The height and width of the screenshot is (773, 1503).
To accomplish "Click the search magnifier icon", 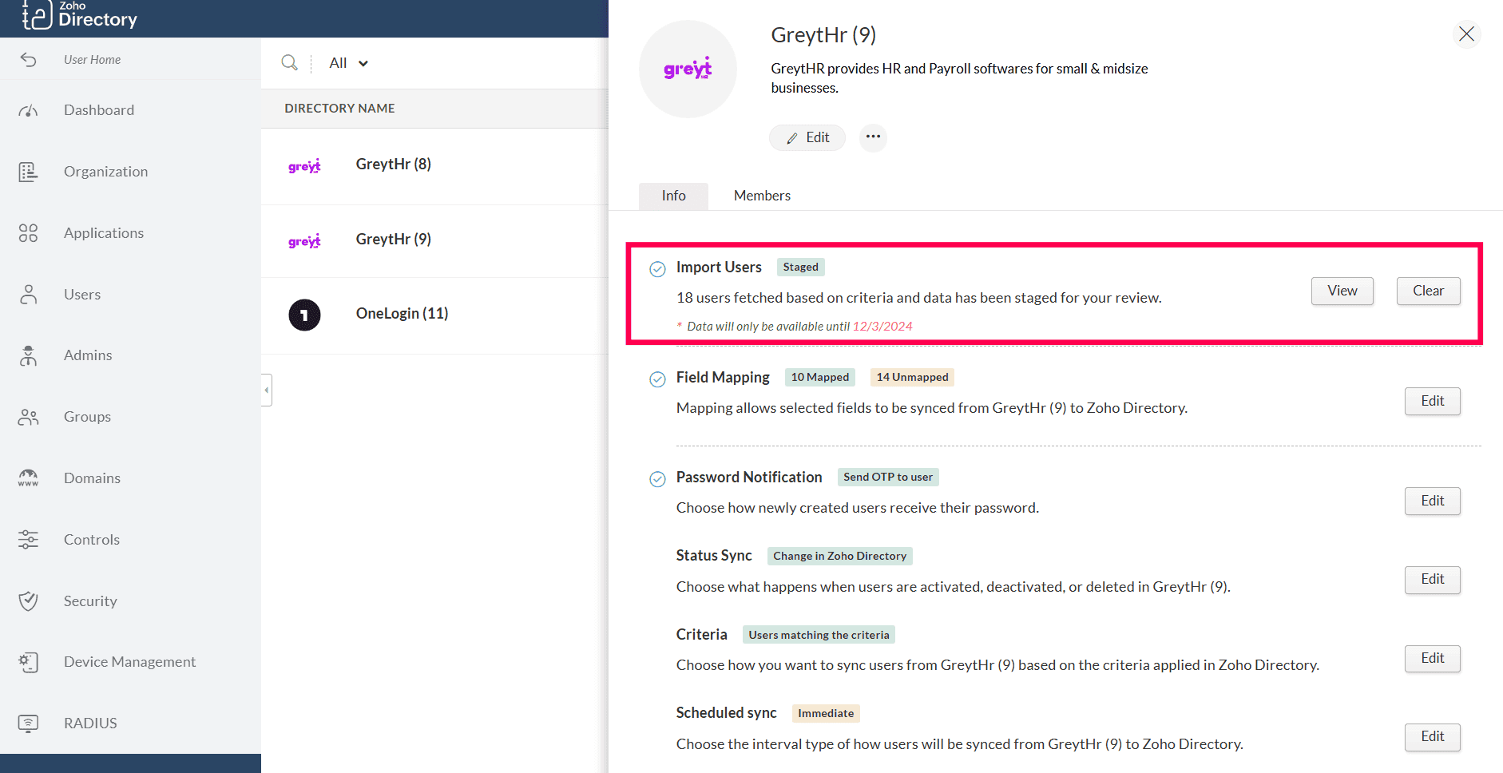I will [x=289, y=62].
